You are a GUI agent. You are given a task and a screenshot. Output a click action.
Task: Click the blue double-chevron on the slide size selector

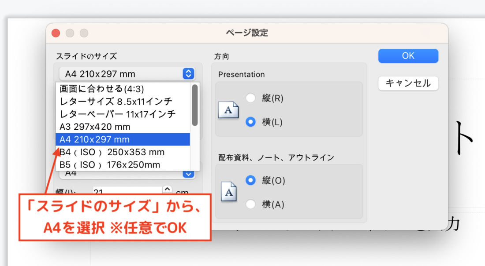[188, 73]
